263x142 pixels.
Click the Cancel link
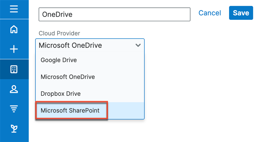tap(210, 13)
